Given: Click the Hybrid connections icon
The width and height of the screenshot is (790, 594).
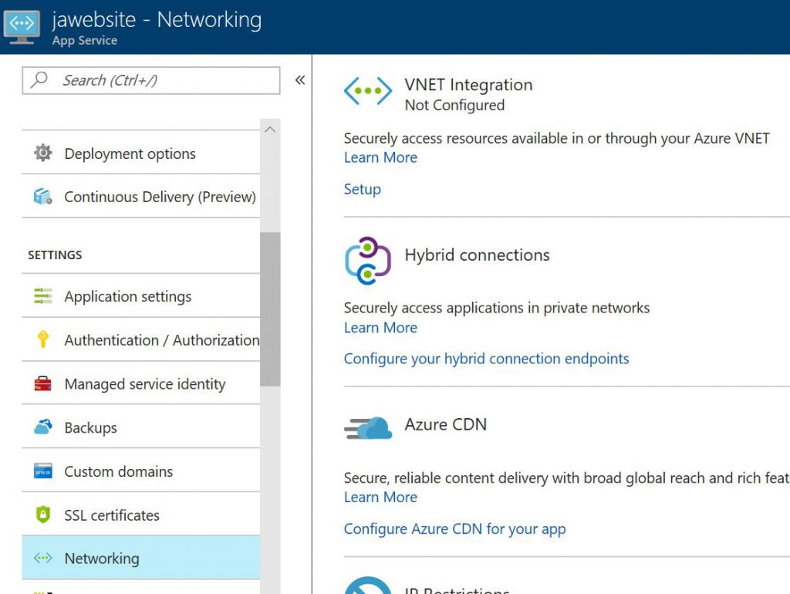Looking at the screenshot, I should pyautogui.click(x=368, y=261).
